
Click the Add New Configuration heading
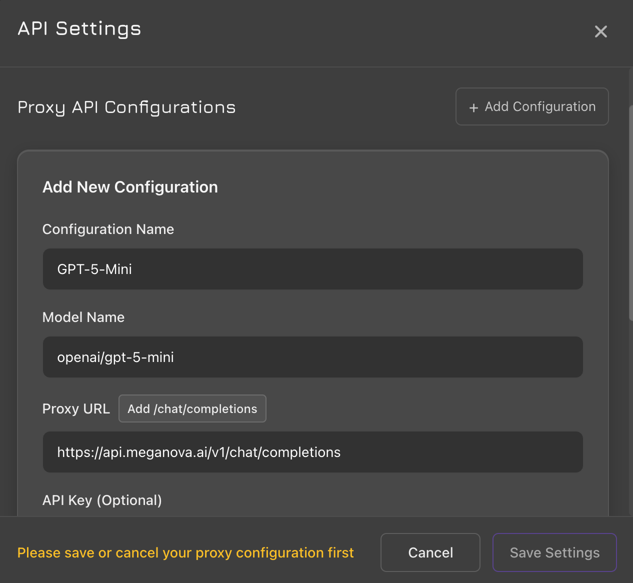pyautogui.click(x=130, y=187)
